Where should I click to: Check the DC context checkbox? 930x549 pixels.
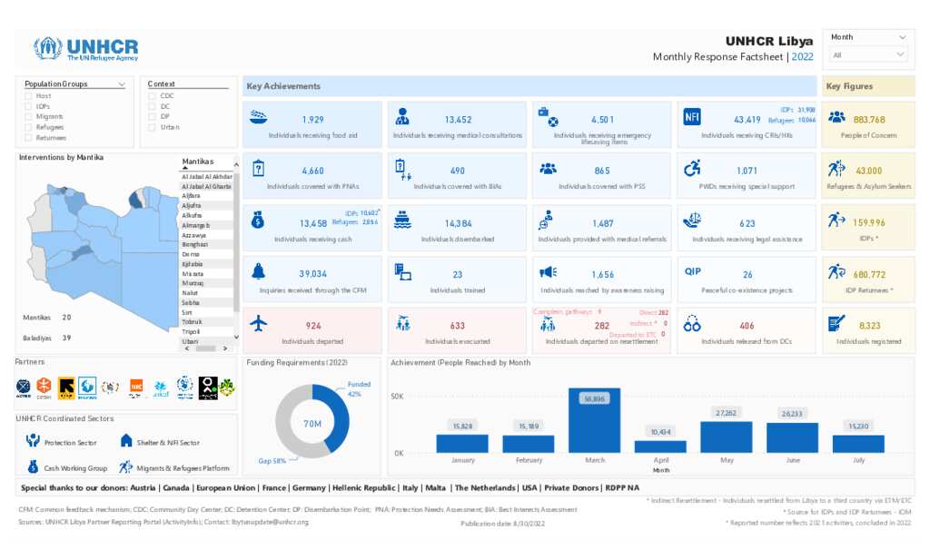click(x=152, y=106)
